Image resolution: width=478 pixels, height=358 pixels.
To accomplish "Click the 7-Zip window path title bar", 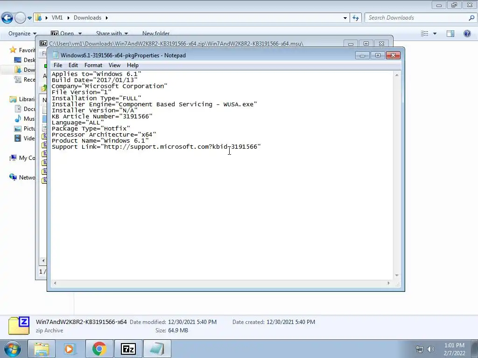I will 176,43.
